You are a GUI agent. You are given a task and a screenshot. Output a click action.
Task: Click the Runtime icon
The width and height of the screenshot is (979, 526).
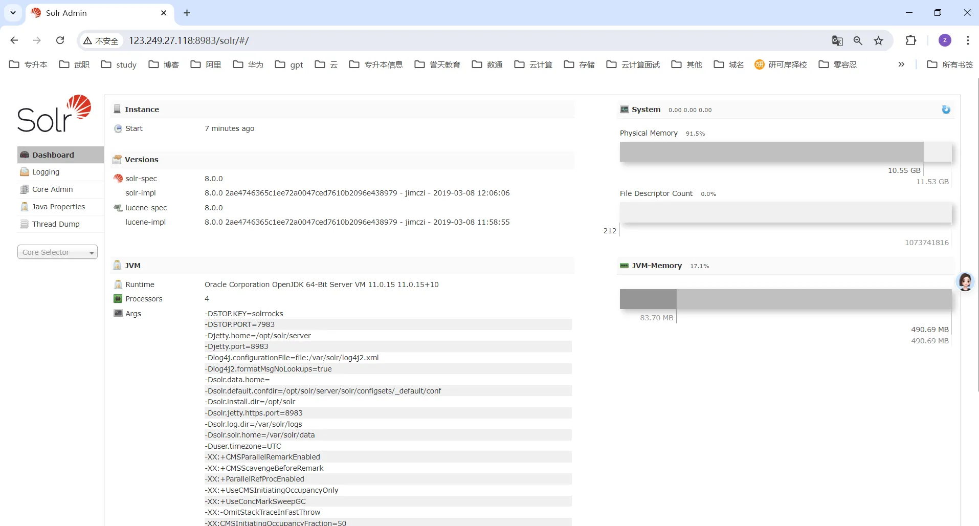[x=118, y=284]
